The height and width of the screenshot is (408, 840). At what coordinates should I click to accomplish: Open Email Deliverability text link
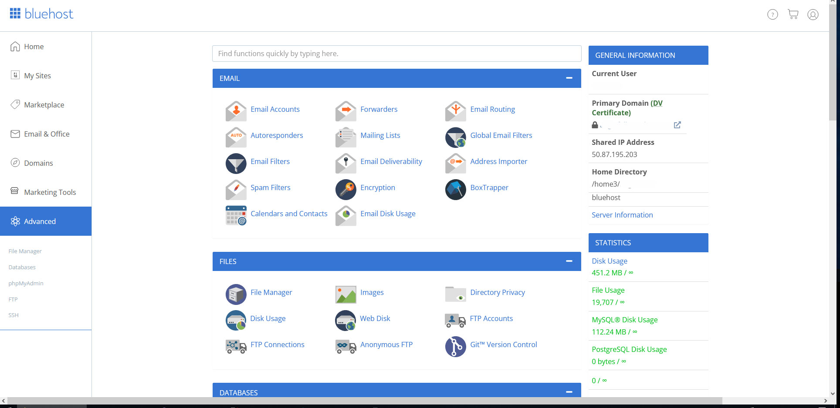click(391, 161)
